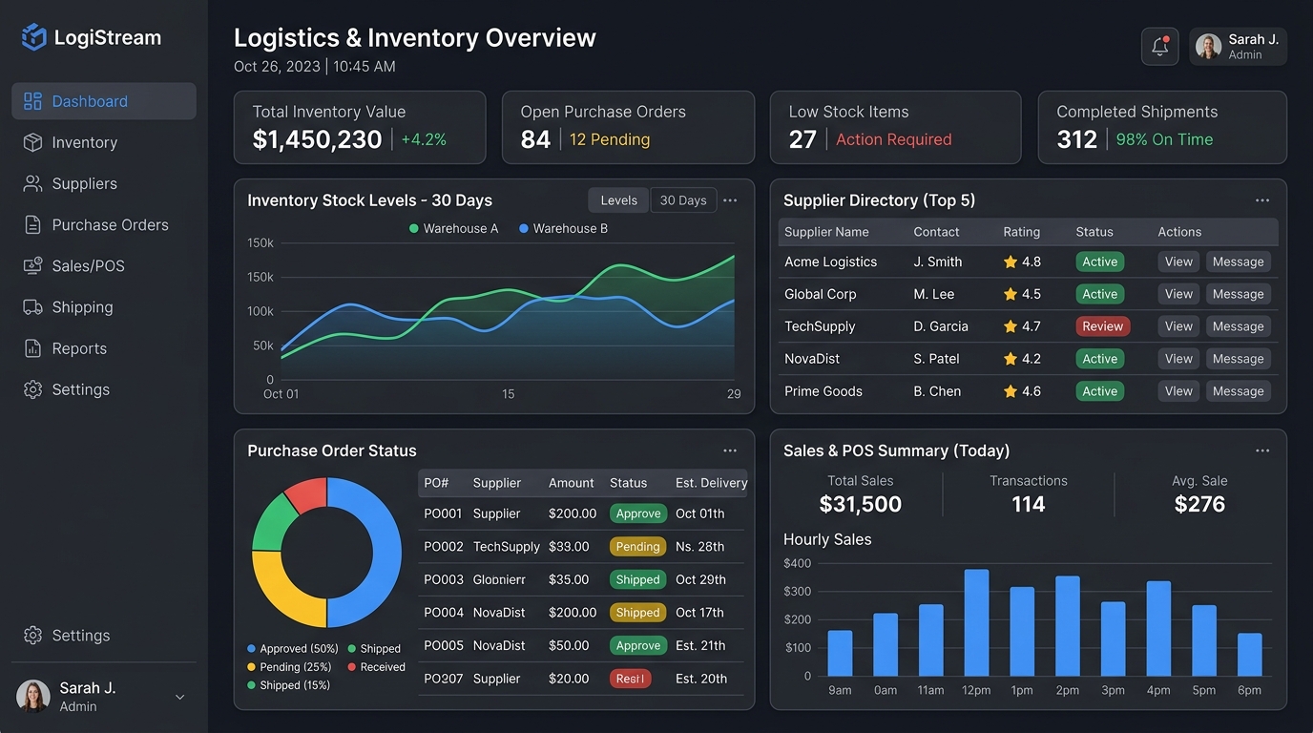Screen dimensions: 1313x733
Task: Click the 12pm hourly sales bar
Action: tap(976, 622)
